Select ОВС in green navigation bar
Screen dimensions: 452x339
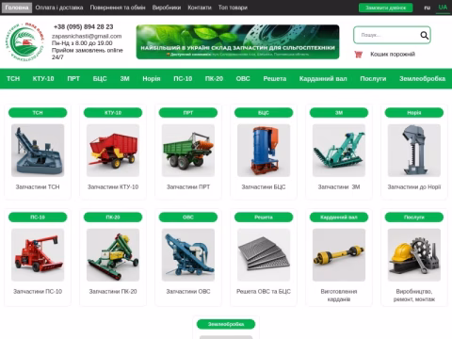point(243,79)
